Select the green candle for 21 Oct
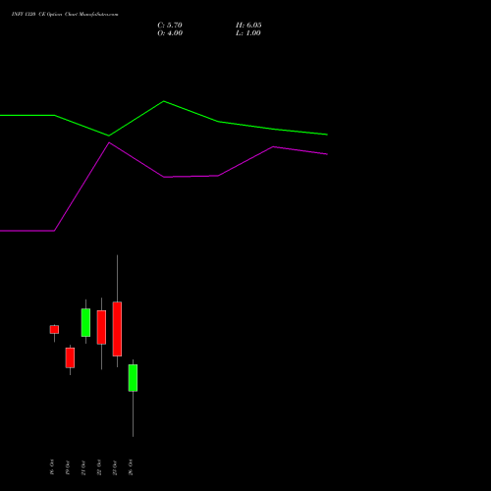The height and width of the screenshot is (491, 491). [85, 322]
